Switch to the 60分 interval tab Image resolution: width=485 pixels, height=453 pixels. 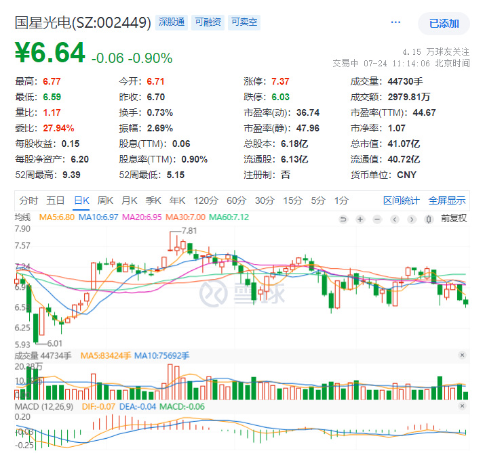pyautogui.click(x=236, y=200)
